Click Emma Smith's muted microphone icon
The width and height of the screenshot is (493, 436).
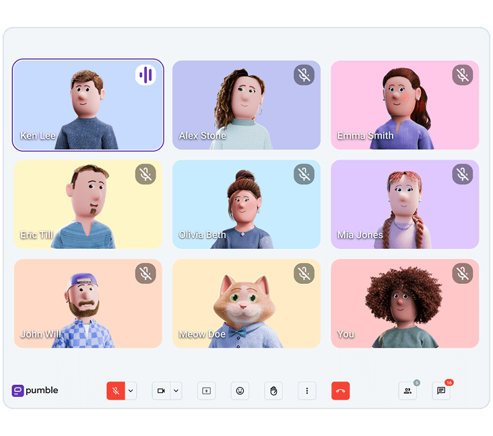point(462,75)
